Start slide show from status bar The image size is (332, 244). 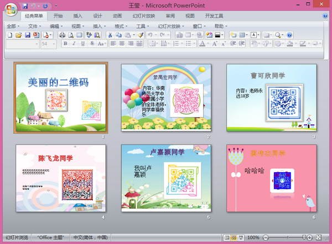click(x=241, y=238)
